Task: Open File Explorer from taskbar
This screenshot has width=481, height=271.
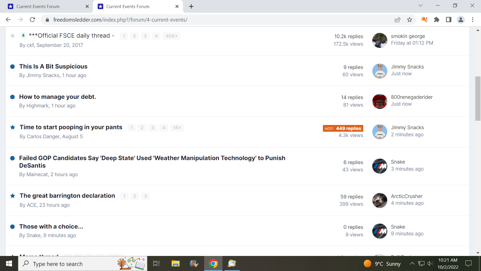Action: pyautogui.click(x=175, y=264)
